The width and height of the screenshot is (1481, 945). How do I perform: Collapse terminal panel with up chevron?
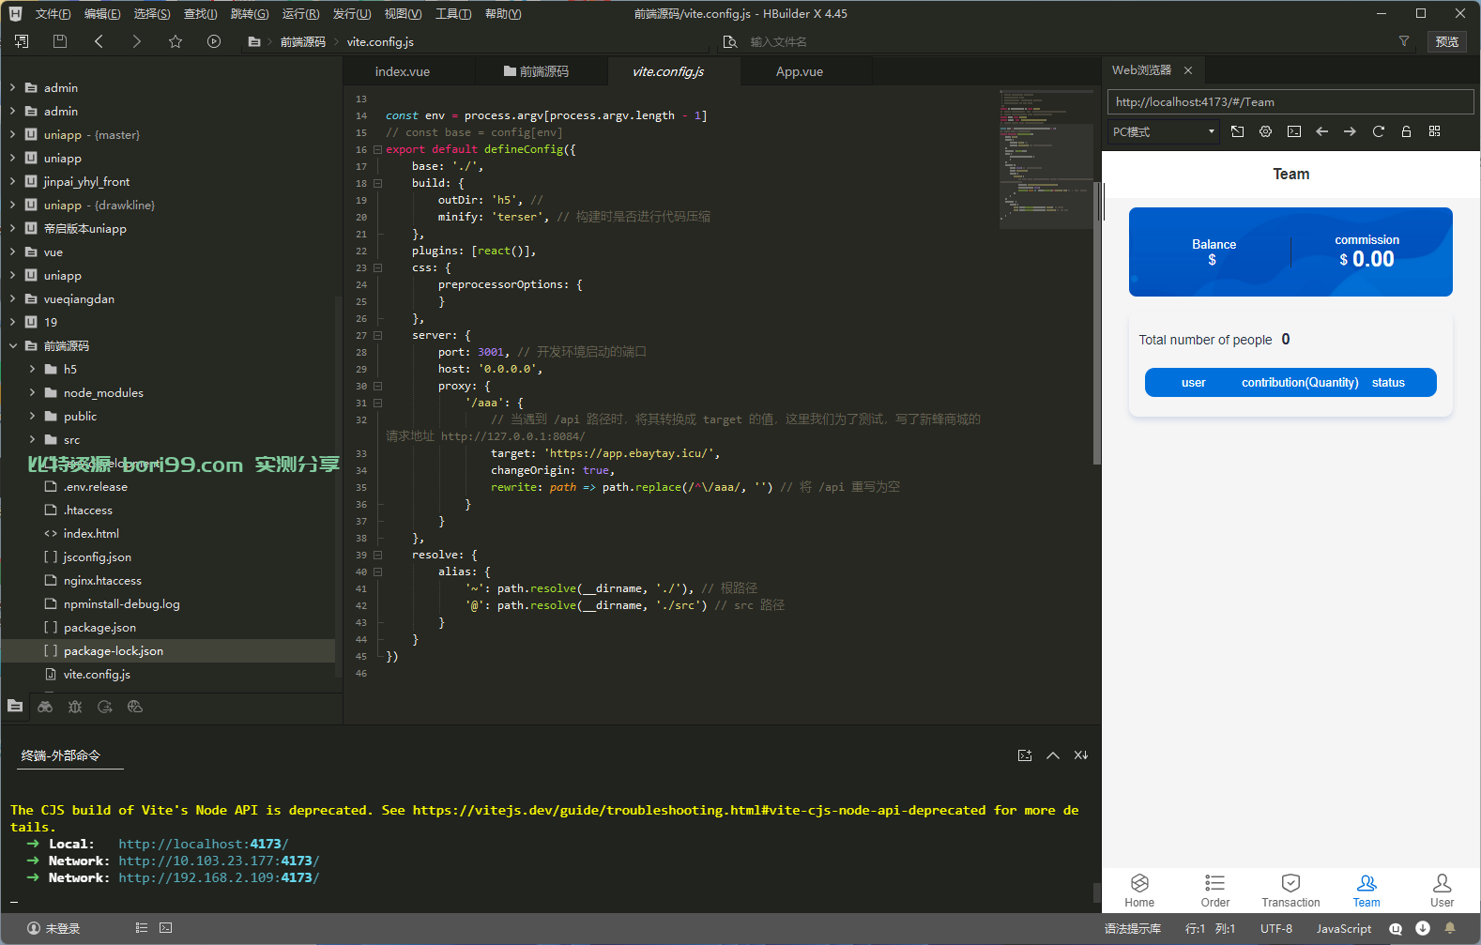(x=1053, y=755)
